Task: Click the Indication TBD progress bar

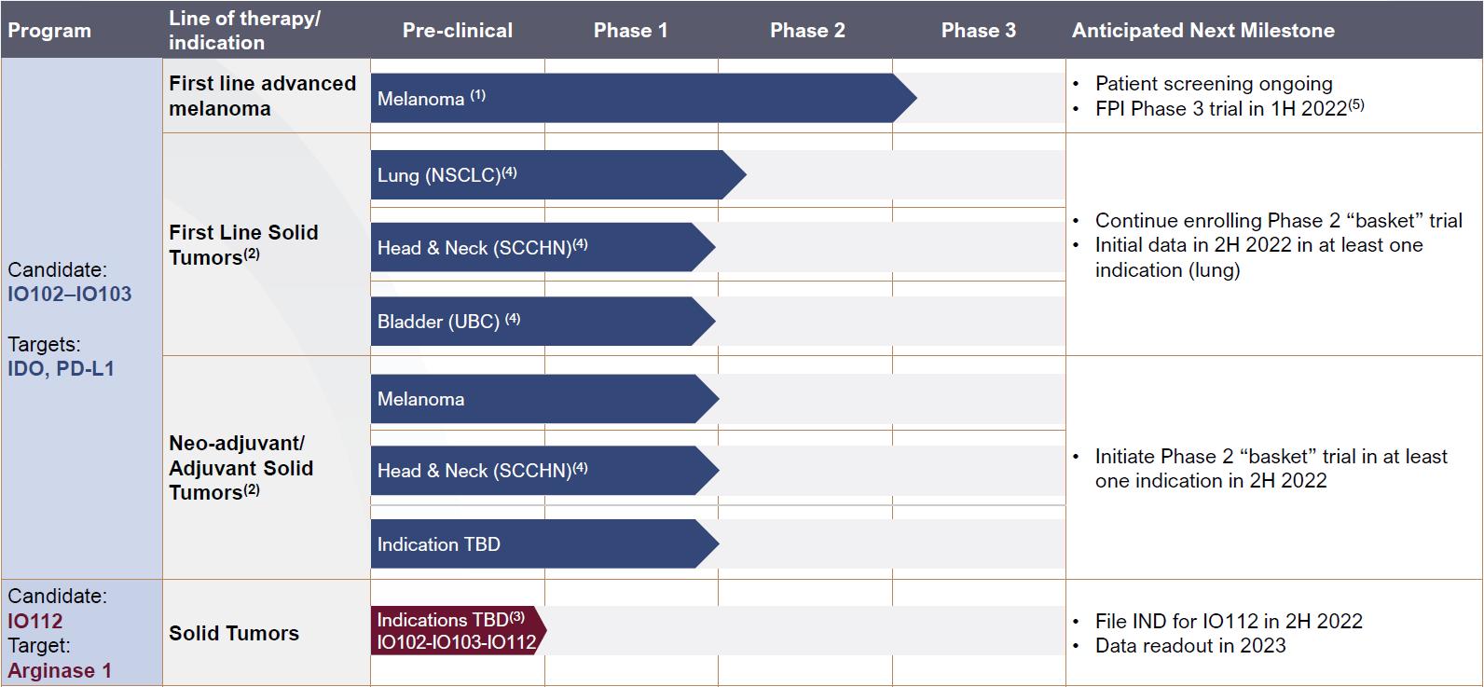Action: (x=536, y=544)
